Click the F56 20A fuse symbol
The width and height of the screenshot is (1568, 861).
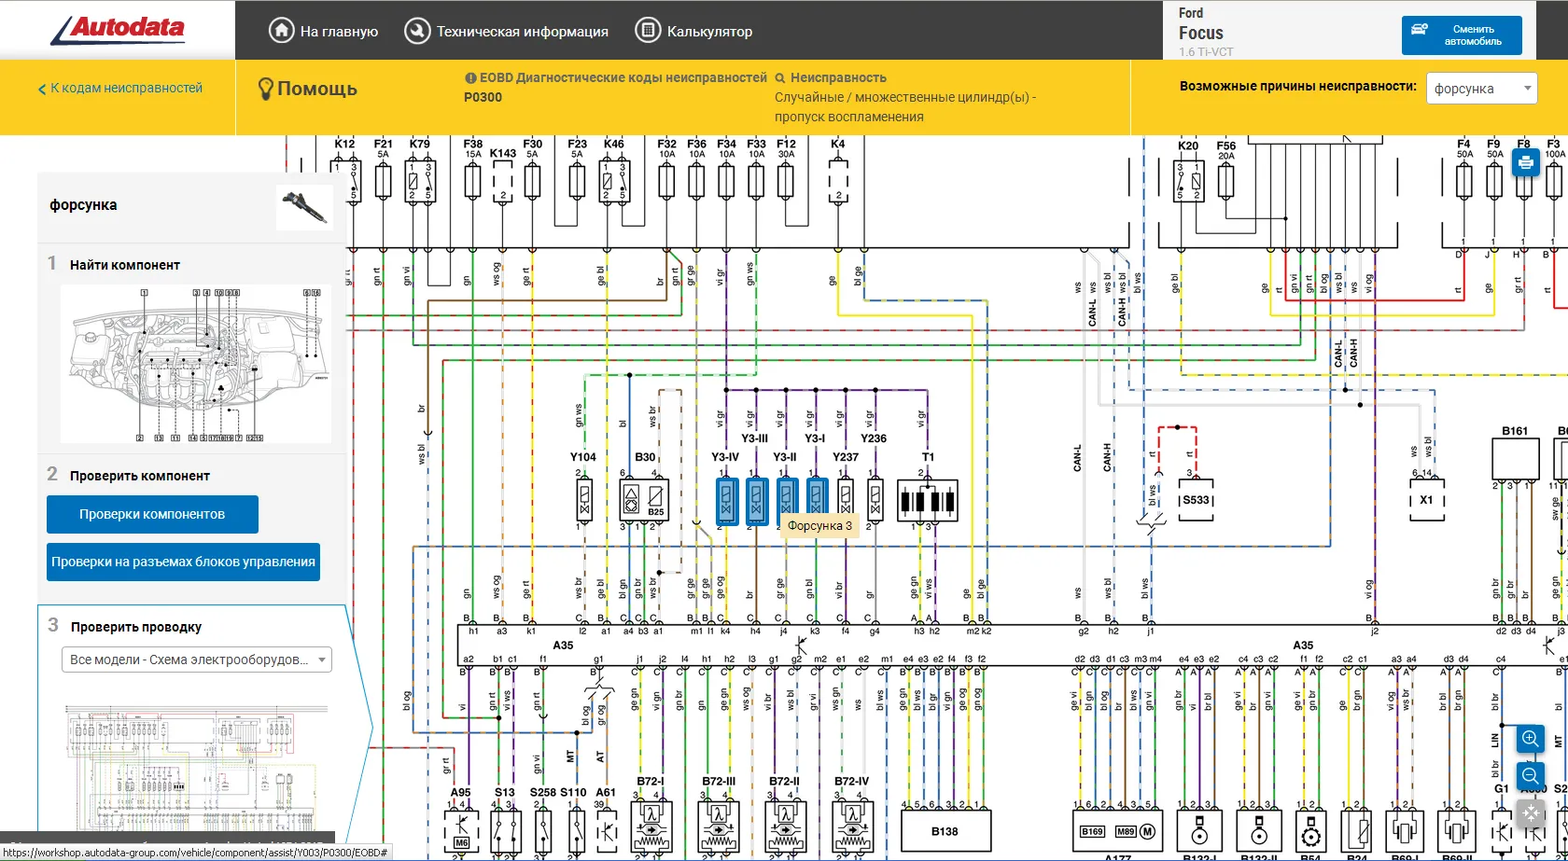(x=1225, y=180)
